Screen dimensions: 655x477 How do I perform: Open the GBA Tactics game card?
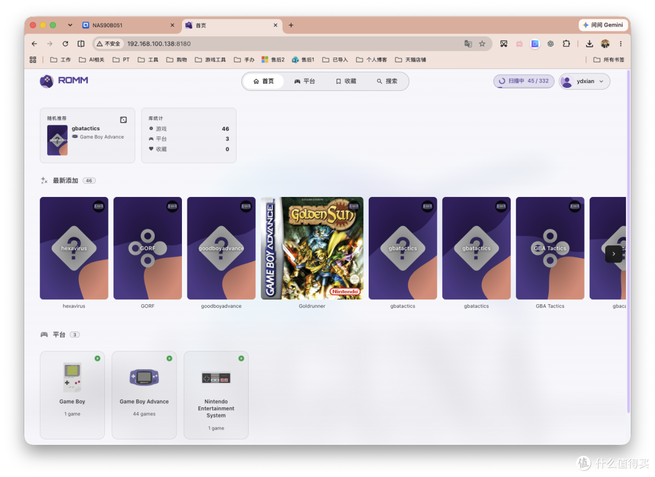click(549, 248)
